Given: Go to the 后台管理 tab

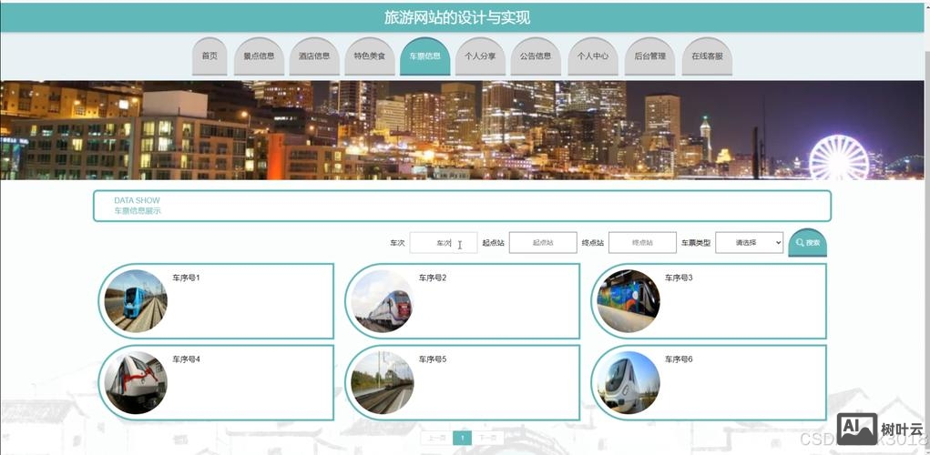Looking at the screenshot, I should point(650,56).
